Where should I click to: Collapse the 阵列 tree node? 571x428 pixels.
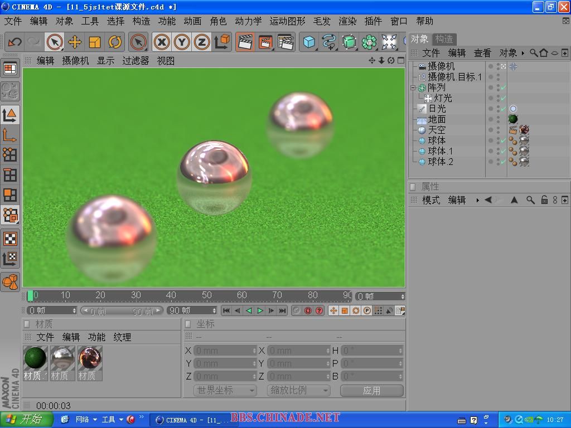[x=413, y=88]
